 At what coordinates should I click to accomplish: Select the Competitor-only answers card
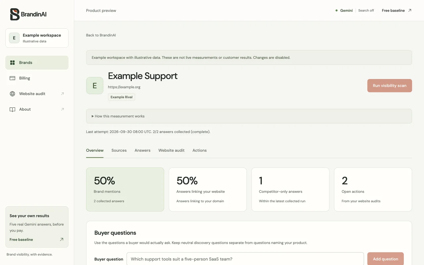pos(291,189)
